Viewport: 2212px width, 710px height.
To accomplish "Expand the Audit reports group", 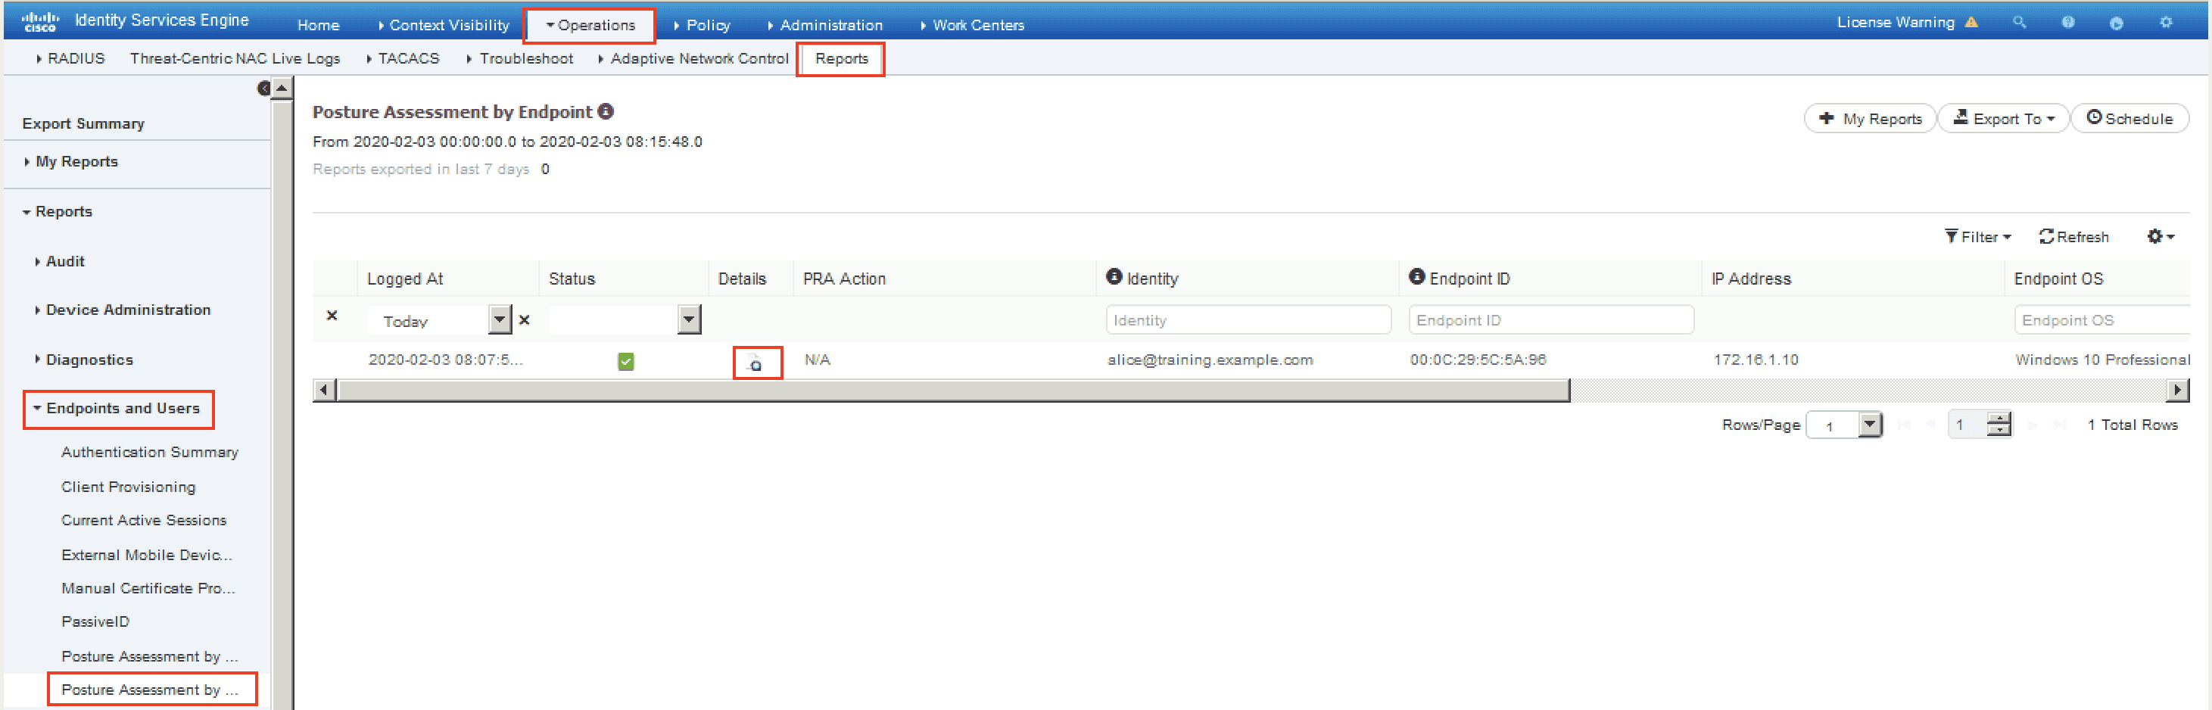I will tap(59, 261).
